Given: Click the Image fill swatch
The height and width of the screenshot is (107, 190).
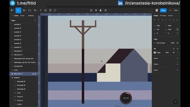Looking at the screenshot, I should pos(155,53).
